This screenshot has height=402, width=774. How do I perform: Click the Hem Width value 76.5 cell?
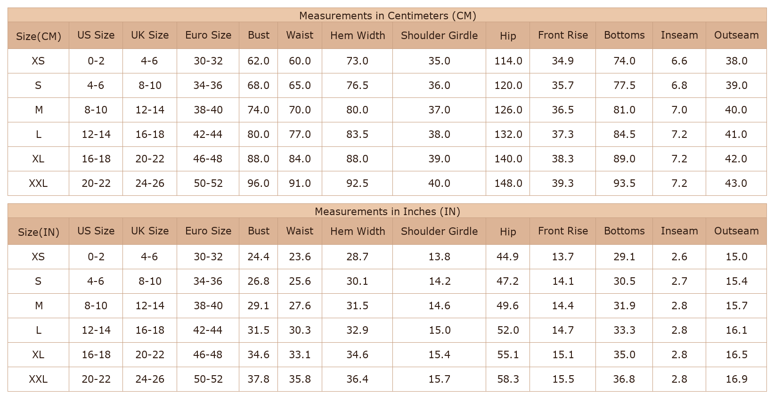(357, 85)
